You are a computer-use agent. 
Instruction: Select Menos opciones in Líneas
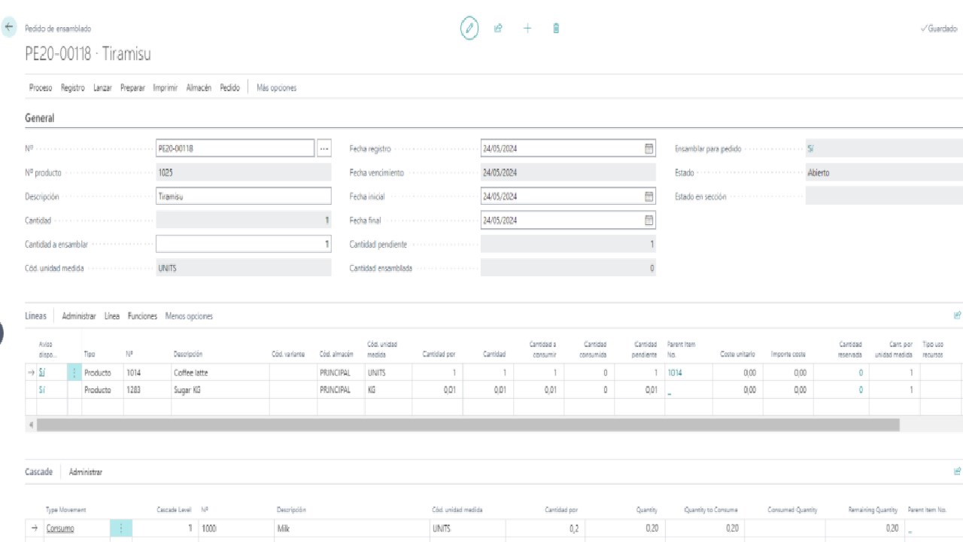click(189, 316)
